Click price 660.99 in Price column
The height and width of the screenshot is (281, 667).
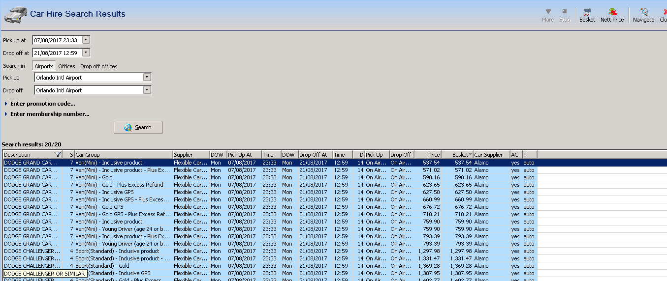click(x=432, y=199)
